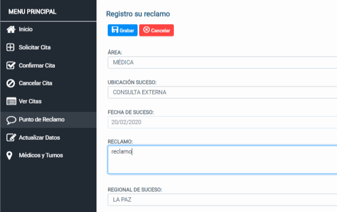Click the red Cancelar button
Image resolution: width=337 pixels, height=212 pixels.
click(x=156, y=30)
